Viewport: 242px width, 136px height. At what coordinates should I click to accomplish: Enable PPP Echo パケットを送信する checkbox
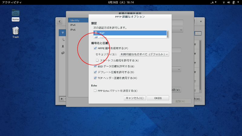pos(95,91)
